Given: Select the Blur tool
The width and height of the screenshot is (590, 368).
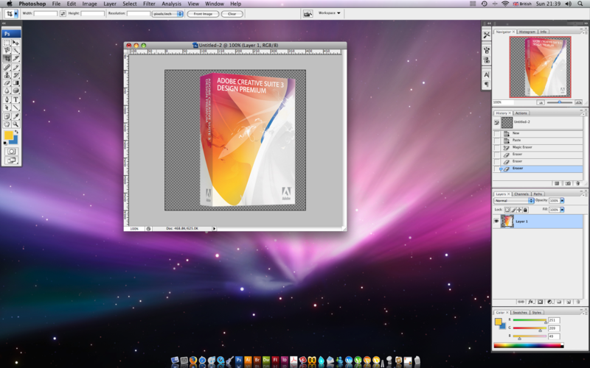Looking at the screenshot, I should [x=7, y=91].
